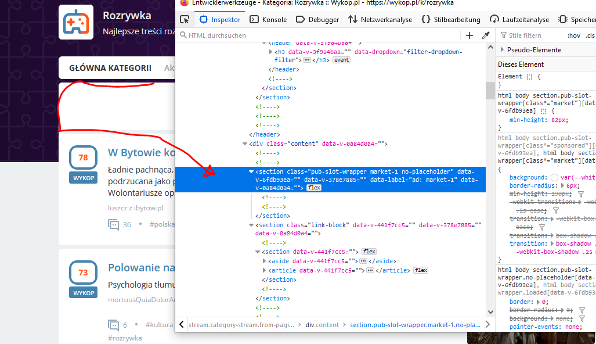Toggle the :hov pseudo-class panel

[573, 35]
